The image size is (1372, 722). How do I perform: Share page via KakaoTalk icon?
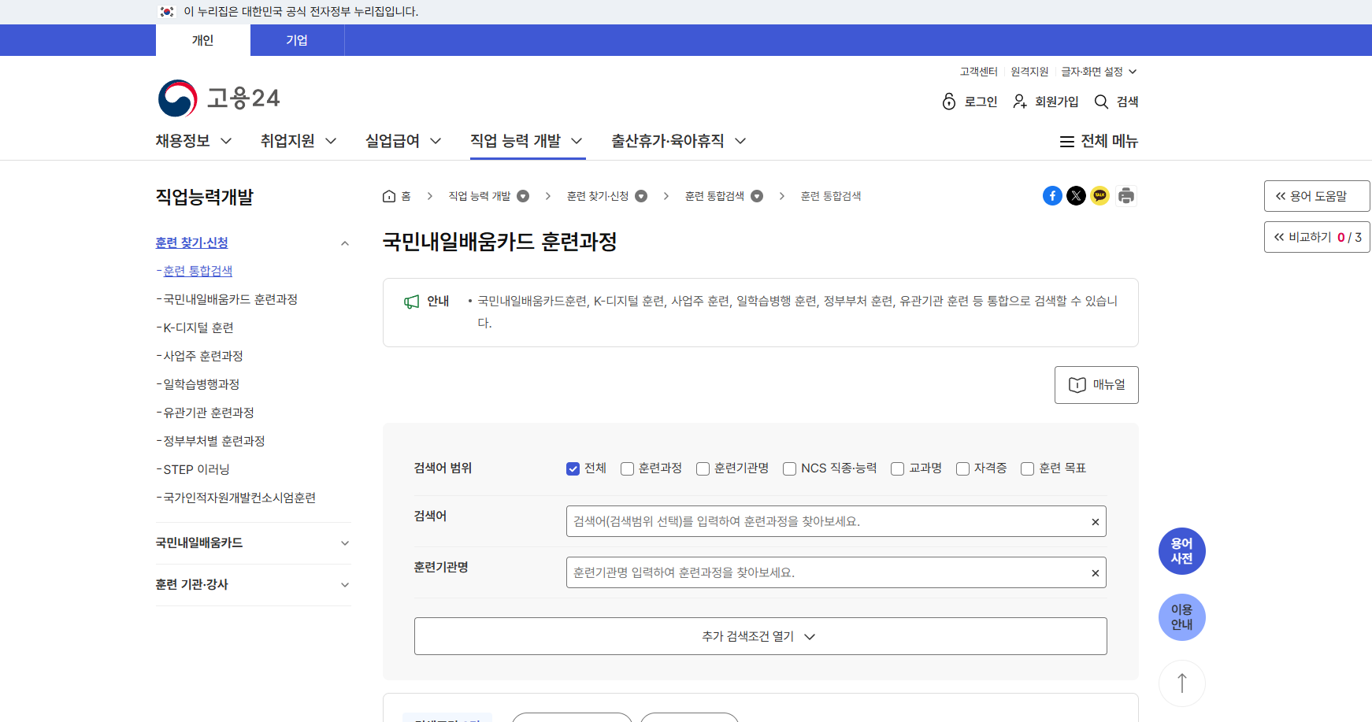pos(1100,196)
